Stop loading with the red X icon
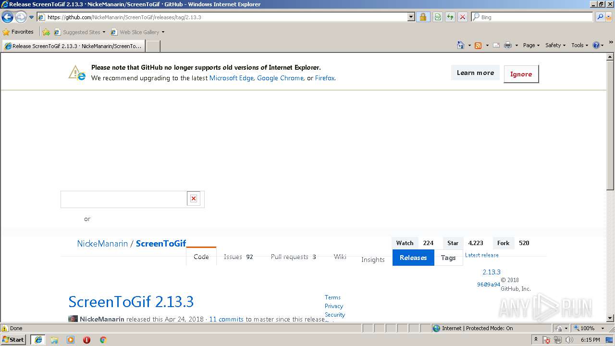Screen dimensions: 615x346 click(463, 17)
